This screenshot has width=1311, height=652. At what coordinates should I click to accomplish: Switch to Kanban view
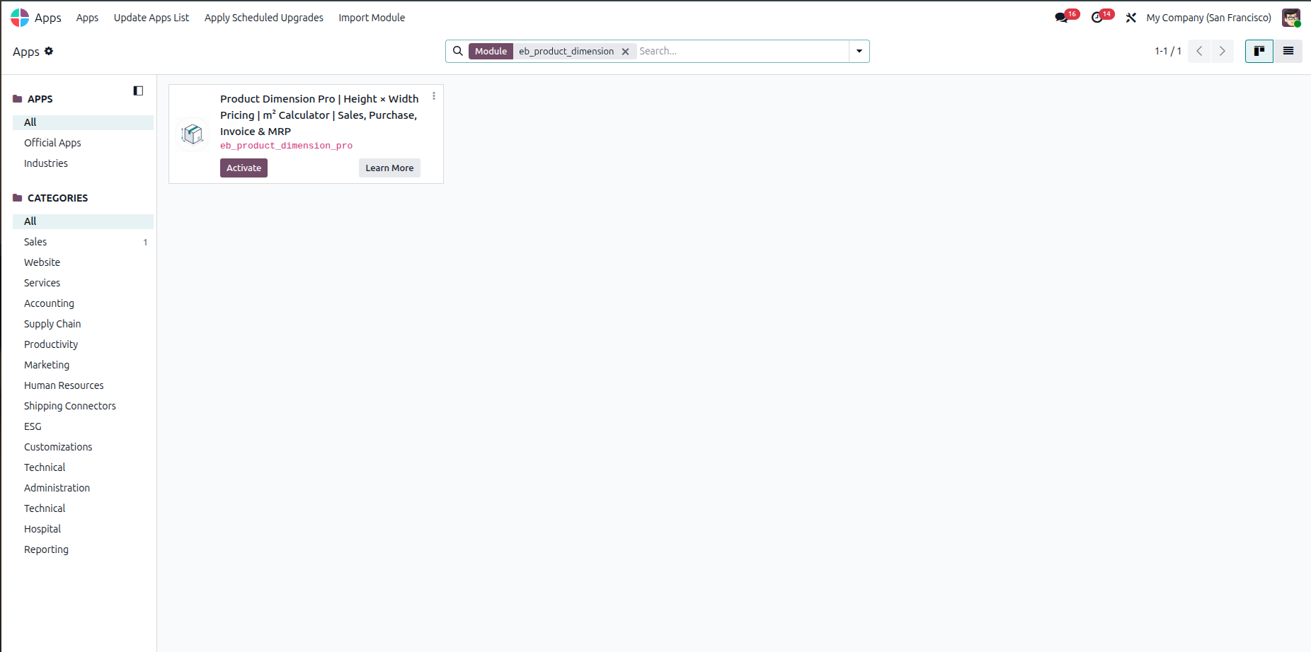click(1259, 51)
